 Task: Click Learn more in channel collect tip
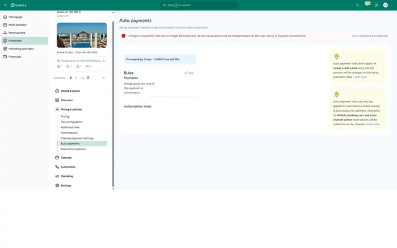click(x=372, y=124)
